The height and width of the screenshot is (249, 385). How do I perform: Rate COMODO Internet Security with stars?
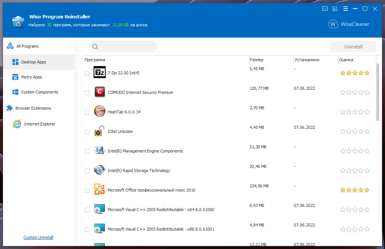[355, 92]
